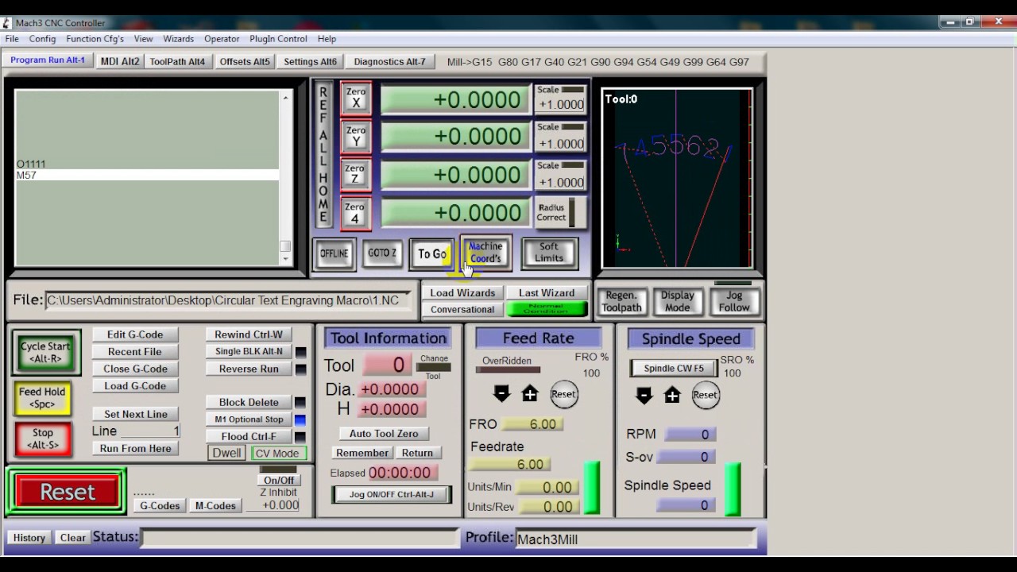
Task: Toggle the To Go display
Action: click(x=432, y=254)
